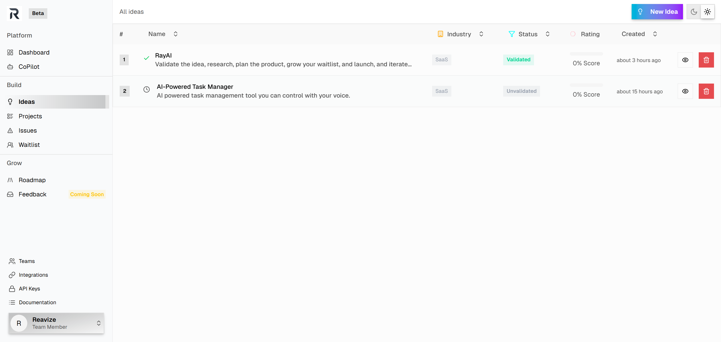Image resolution: width=721 pixels, height=342 pixels.
Task: Click the Reavize R logo icon
Action: (x=14, y=13)
